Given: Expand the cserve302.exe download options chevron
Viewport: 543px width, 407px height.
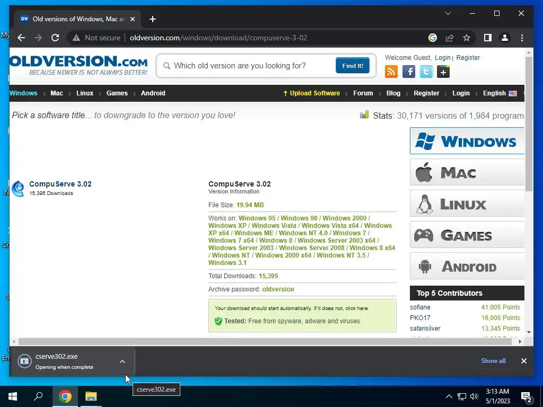Looking at the screenshot, I should pos(122,361).
